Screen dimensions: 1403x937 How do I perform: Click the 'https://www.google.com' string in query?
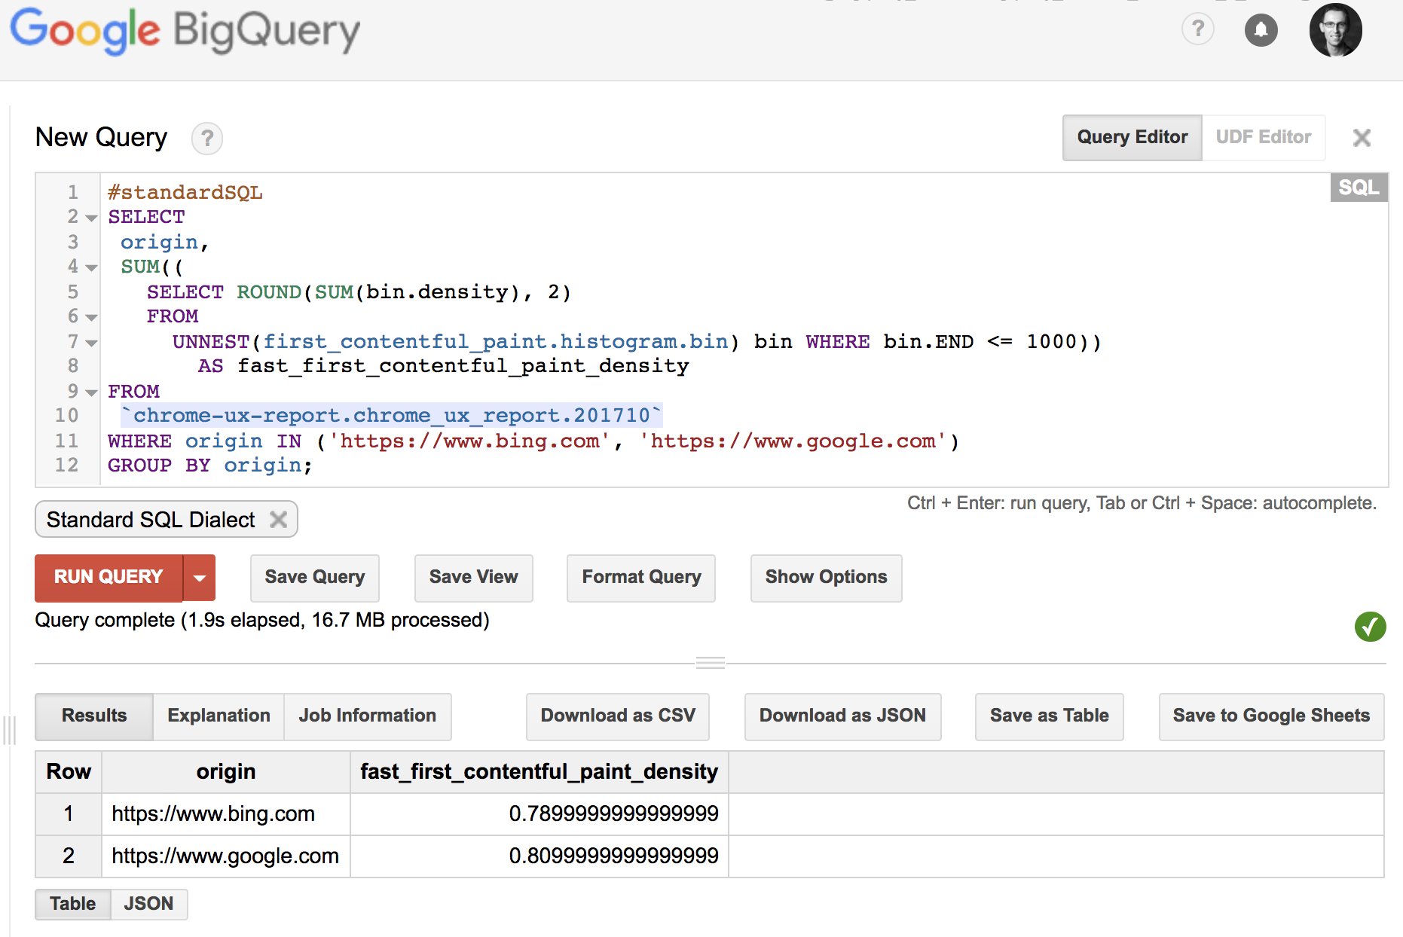(x=793, y=441)
